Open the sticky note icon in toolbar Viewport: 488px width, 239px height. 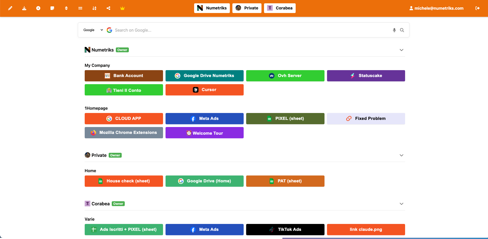[x=52, y=8]
